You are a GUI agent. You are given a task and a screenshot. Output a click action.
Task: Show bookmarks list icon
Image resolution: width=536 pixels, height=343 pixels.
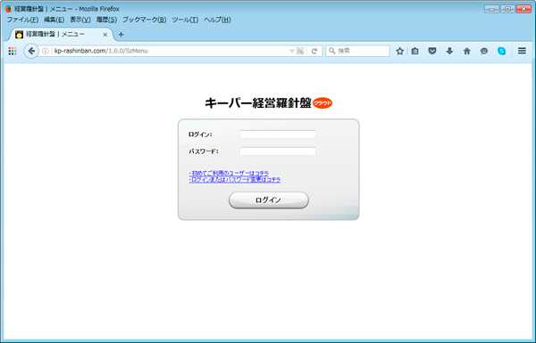415,51
